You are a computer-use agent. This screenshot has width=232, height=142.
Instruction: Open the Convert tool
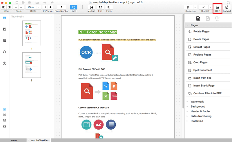227,8
